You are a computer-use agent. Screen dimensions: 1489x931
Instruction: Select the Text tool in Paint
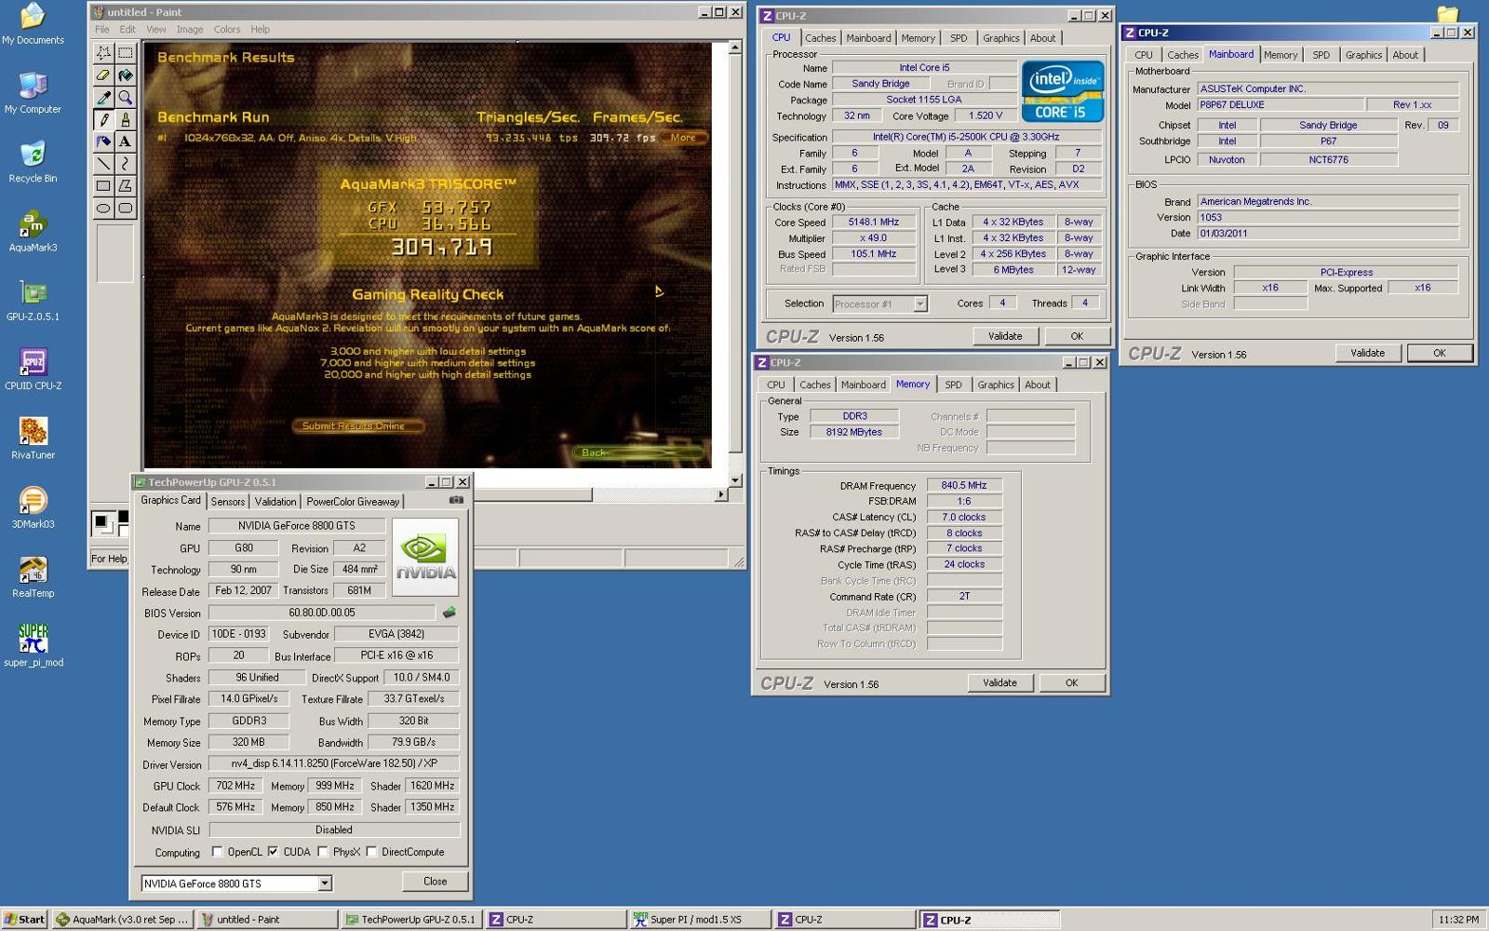126,142
